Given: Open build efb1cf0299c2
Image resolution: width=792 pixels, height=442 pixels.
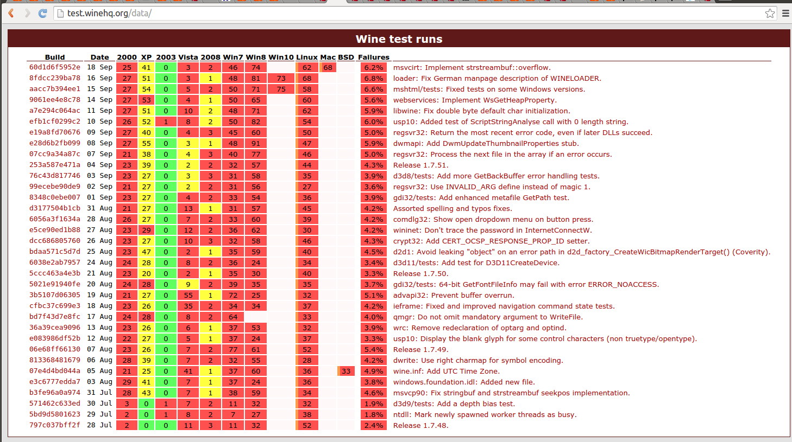Looking at the screenshot, I should [x=55, y=121].
